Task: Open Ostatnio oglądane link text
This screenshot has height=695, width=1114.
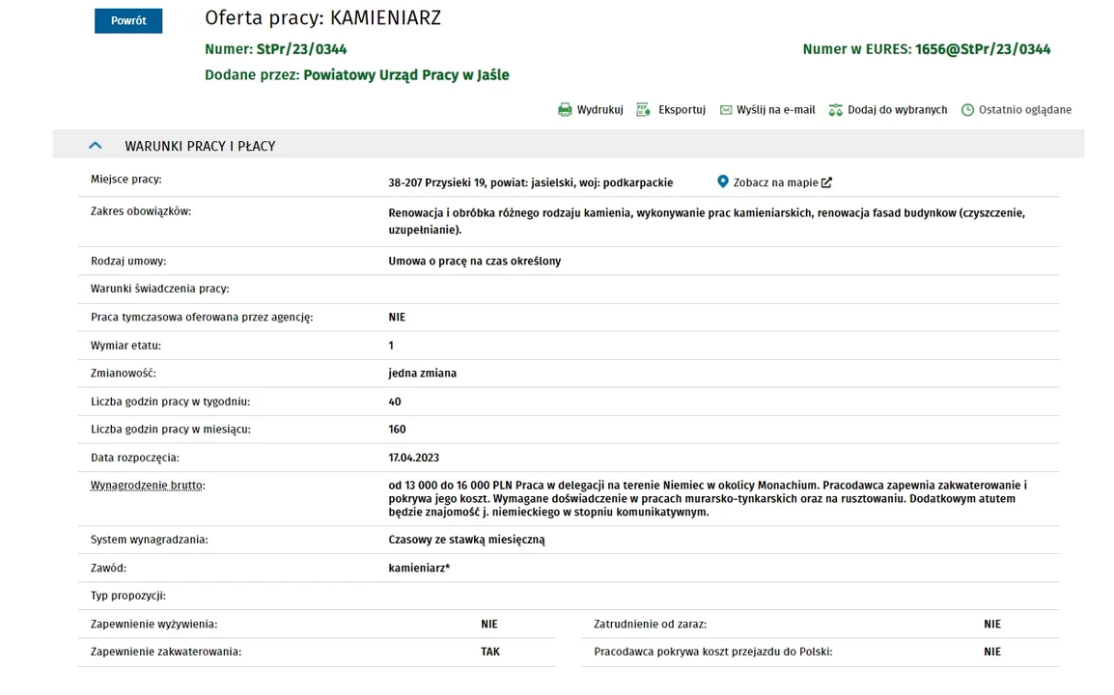Action: (1025, 110)
